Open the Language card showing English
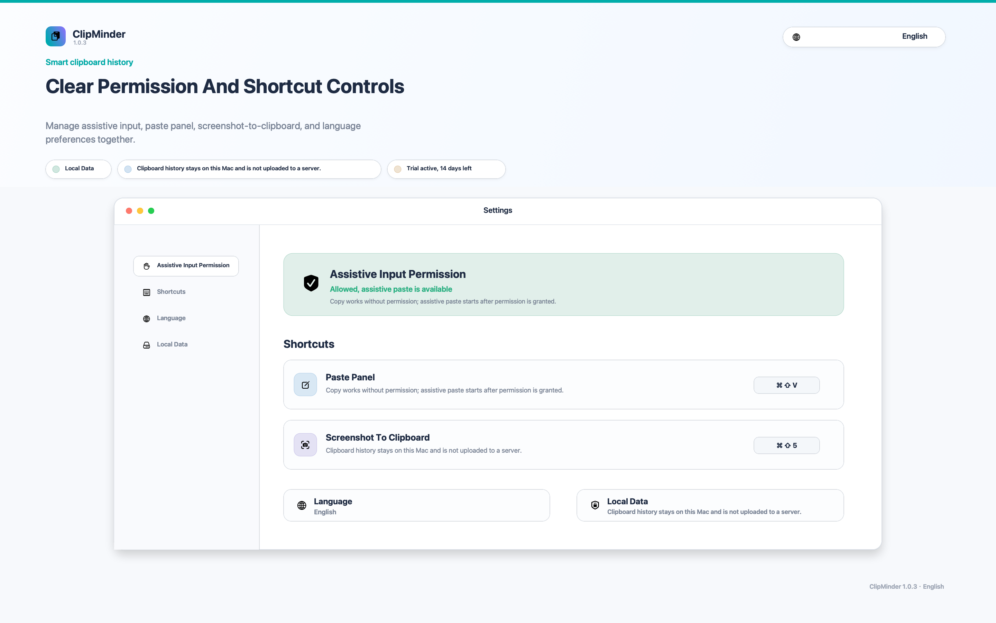The height and width of the screenshot is (623, 996). click(416, 506)
